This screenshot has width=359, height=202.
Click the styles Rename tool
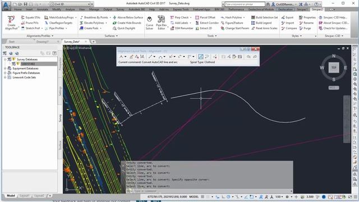[x=306, y=23]
